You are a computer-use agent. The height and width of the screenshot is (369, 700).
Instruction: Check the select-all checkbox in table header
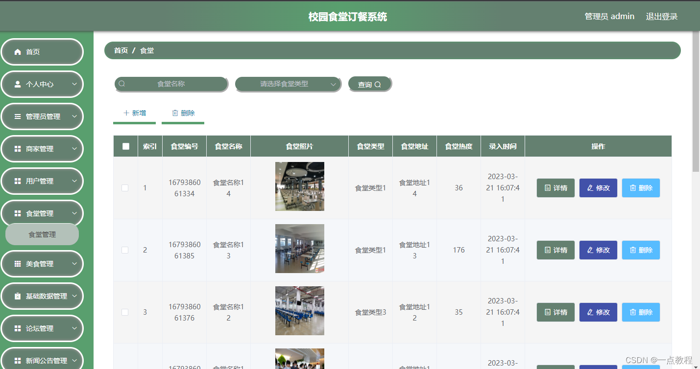pyautogui.click(x=125, y=146)
